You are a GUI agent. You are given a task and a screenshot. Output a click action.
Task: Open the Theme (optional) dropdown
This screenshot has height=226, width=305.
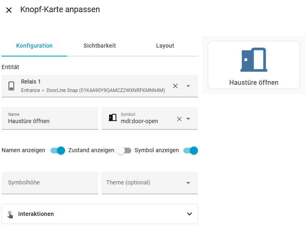[x=149, y=183]
